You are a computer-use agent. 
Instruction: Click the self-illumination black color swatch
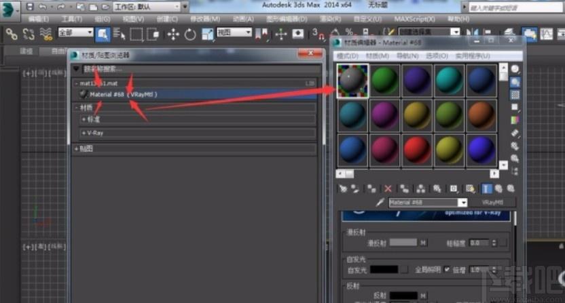click(384, 269)
